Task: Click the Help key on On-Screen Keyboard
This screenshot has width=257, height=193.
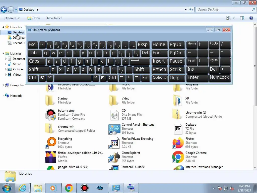Action: tap(176, 78)
